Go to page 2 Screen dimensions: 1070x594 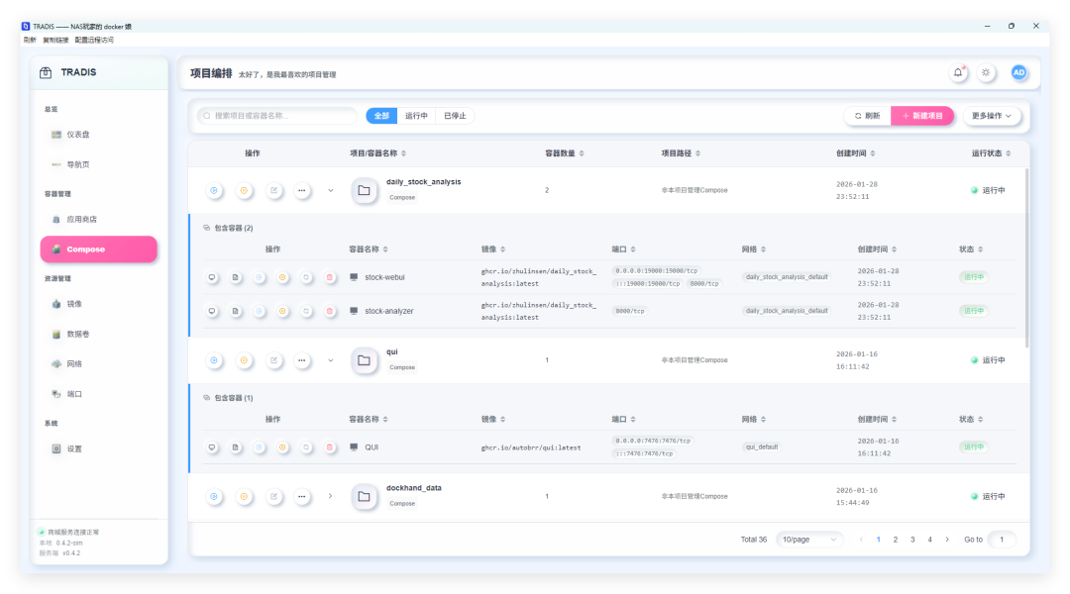[896, 540]
